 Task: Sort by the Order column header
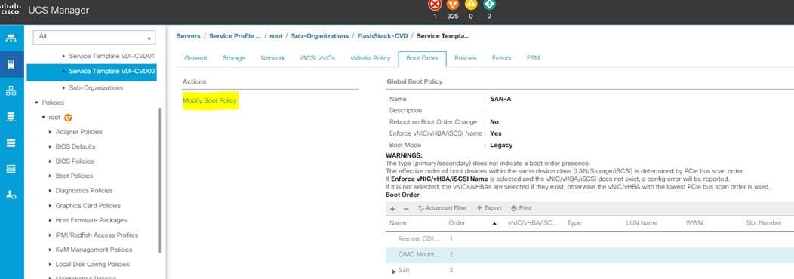pyautogui.click(x=457, y=223)
